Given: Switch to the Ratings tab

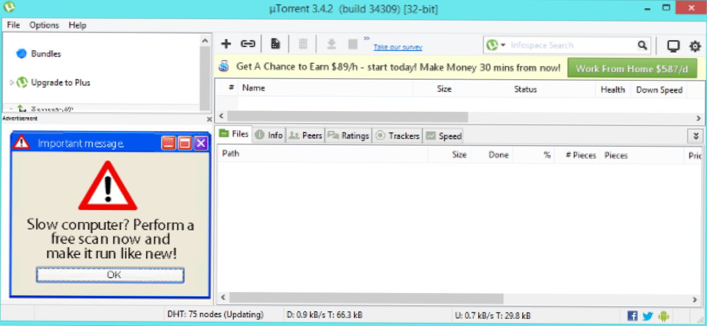Looking at the screenshot, I should coord(348,136).
